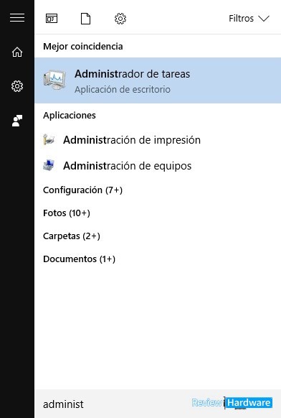Click the search box containing administ
Image resolution: width=281 pixels, height=418 pixels.
158,404
